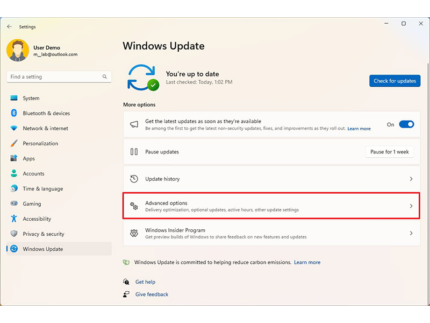Close the Settings window
Image resolution: width=430 pixels, height=323 pixels.
[421, 23]
